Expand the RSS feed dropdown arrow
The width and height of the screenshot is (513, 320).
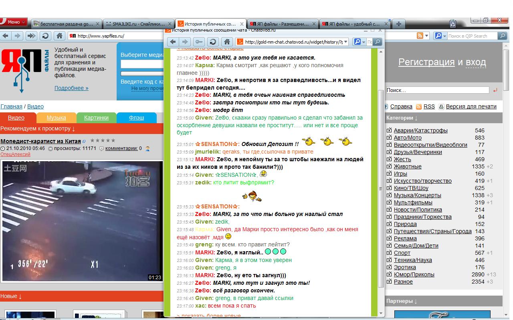coord(426,36)
